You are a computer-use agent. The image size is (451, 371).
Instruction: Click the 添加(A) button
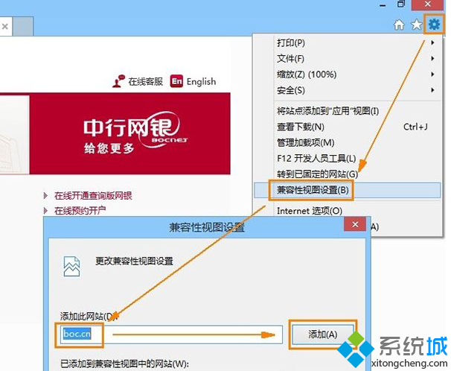coord(323,334)
